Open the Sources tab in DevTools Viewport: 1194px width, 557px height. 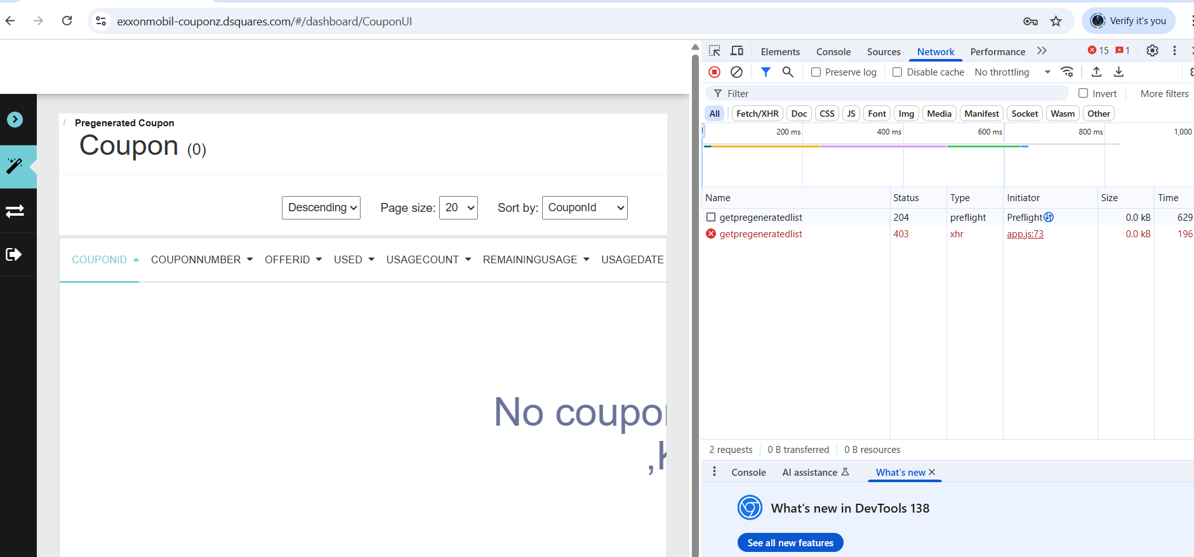pos(884,52)
